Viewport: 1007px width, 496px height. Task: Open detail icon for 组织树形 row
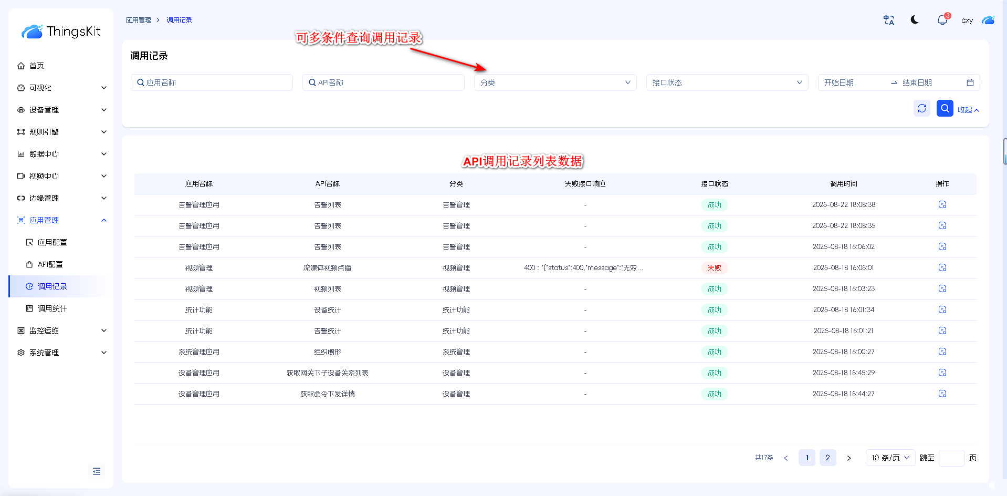942,352
